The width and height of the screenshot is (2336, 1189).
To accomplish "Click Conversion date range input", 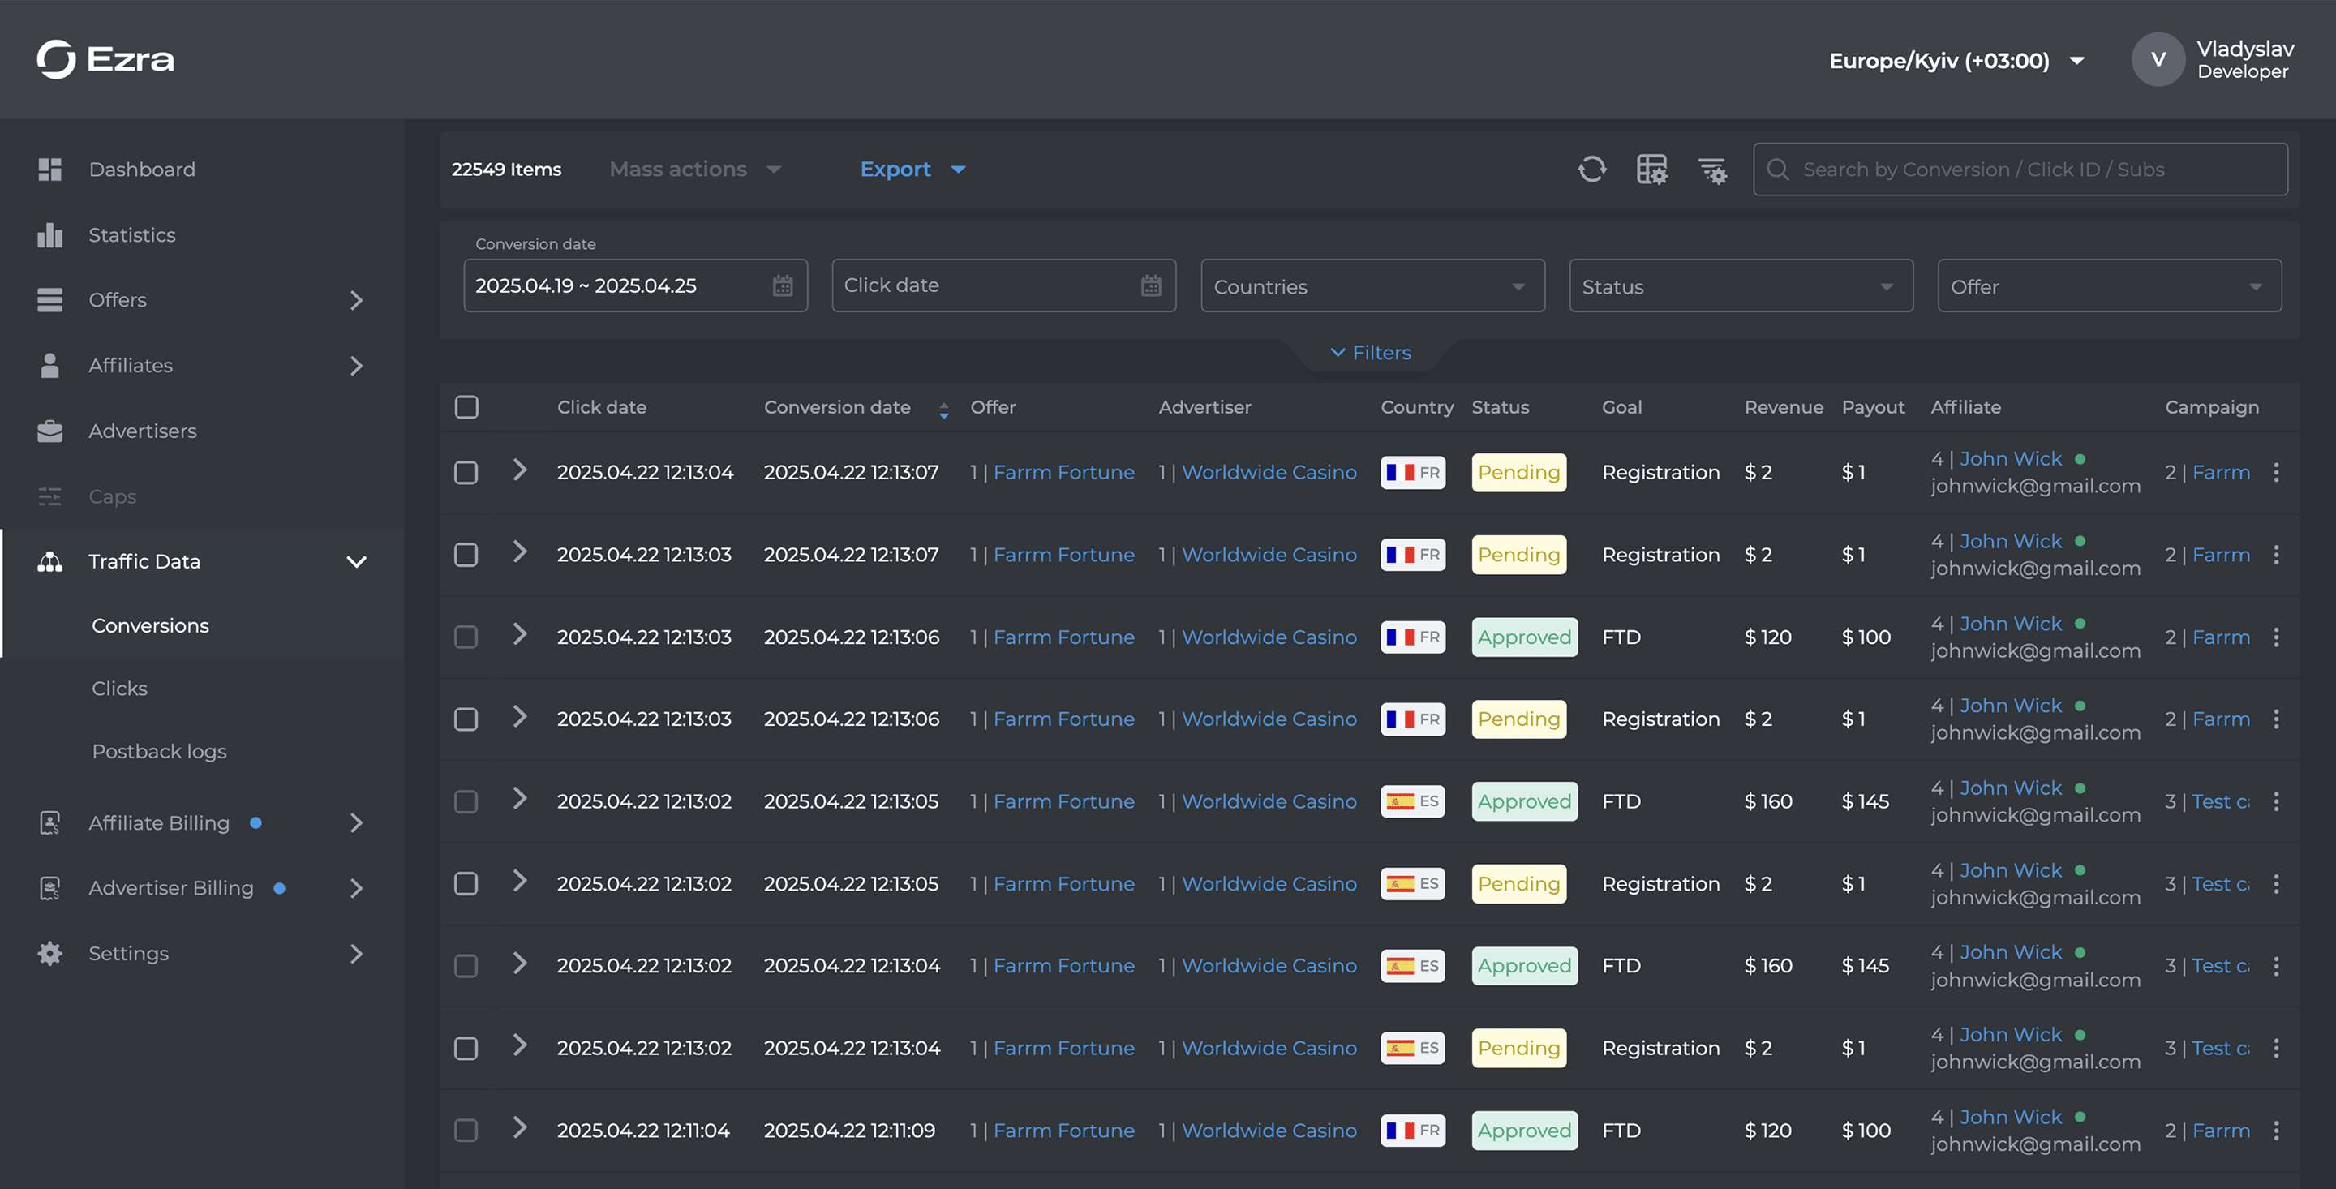I will pyautogui.click(x=635, y=285).
